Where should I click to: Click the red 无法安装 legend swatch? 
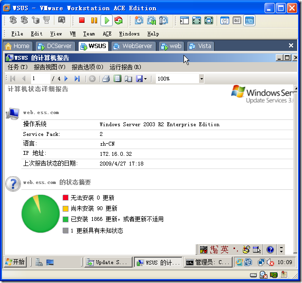pyautogui.click(x=66, y=198)
